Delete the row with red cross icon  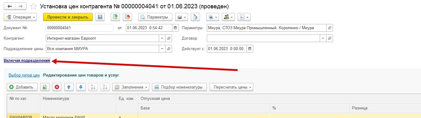[x=57, y=87]
